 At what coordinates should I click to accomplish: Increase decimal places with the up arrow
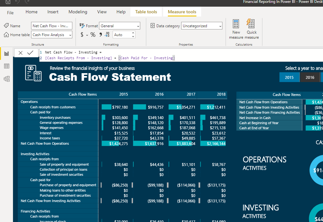pos(133,33)
